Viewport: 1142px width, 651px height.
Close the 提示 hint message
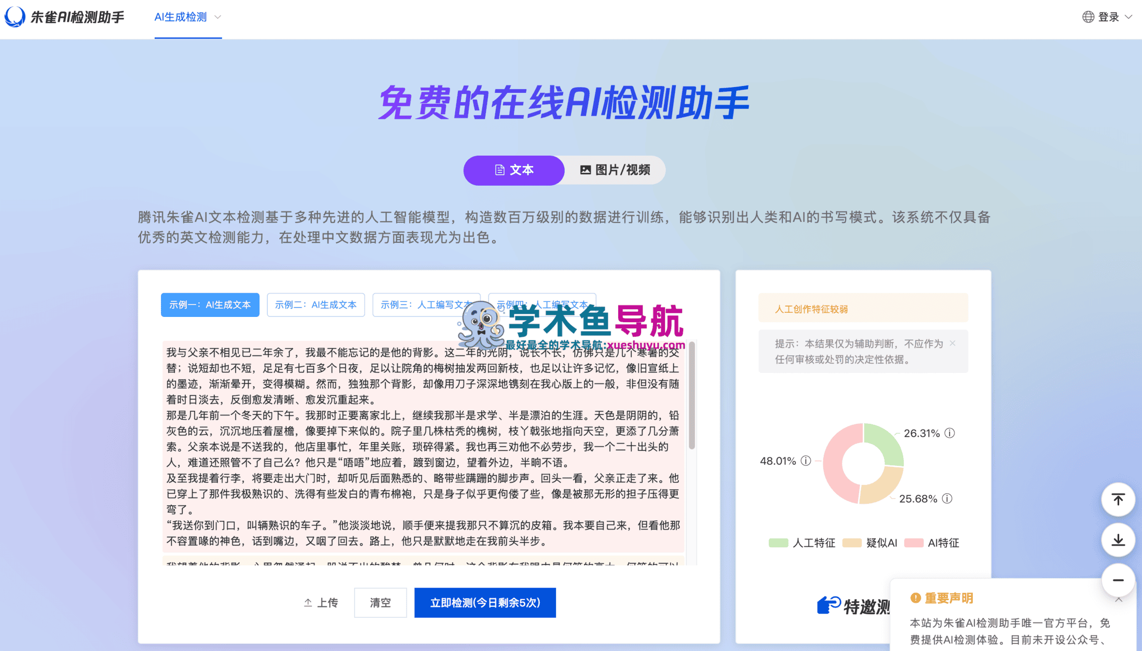953,343
